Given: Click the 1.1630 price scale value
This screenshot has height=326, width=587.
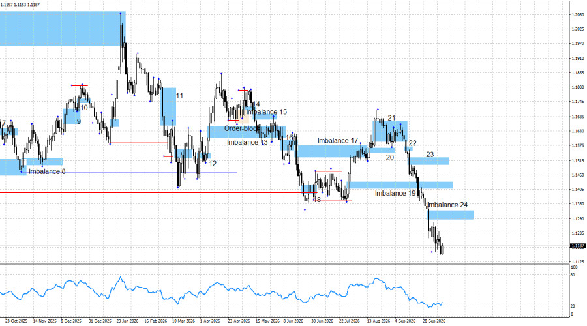Looking at the screenshot, I should click(x=578, y=131).
